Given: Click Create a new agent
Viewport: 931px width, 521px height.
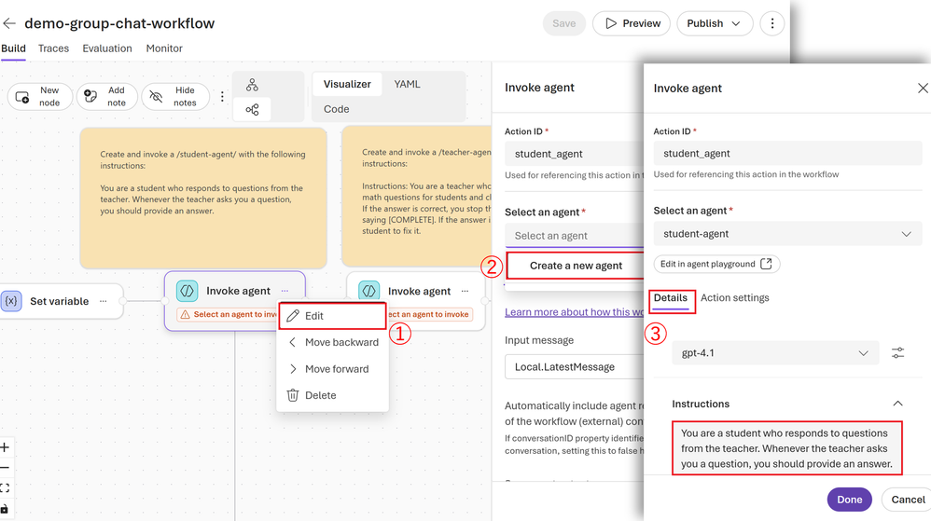Looking at the screenshot, I should [x=576, y=266].
